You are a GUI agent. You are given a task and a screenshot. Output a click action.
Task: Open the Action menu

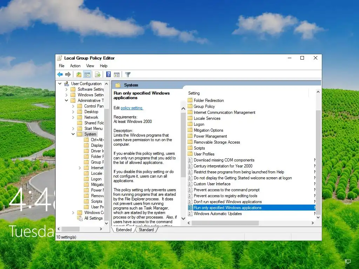(x=75, y=65)
